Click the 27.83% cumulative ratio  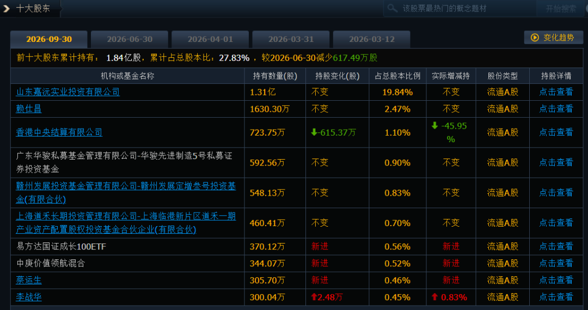[234, 58]
